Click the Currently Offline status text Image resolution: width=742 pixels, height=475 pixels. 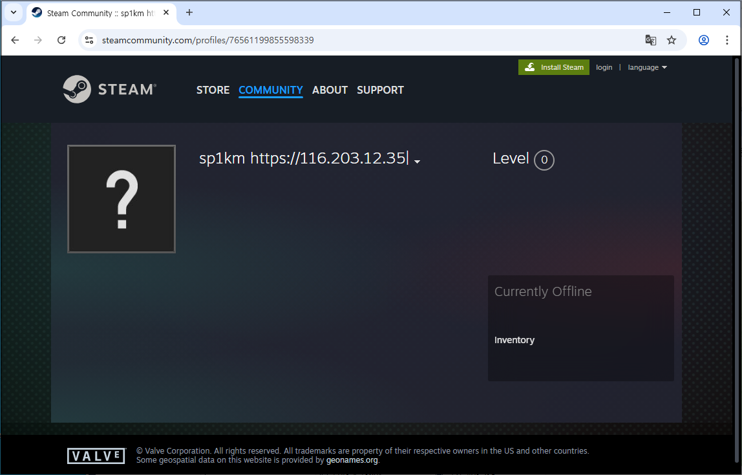point(543,291)
